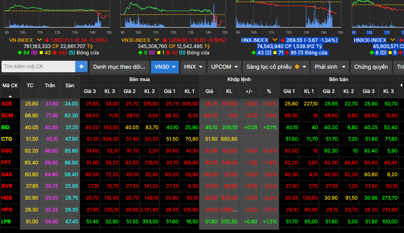Expand the Phái sinh dropdown
This screenshot has width=404, height=233.
[x=330, y=67]
